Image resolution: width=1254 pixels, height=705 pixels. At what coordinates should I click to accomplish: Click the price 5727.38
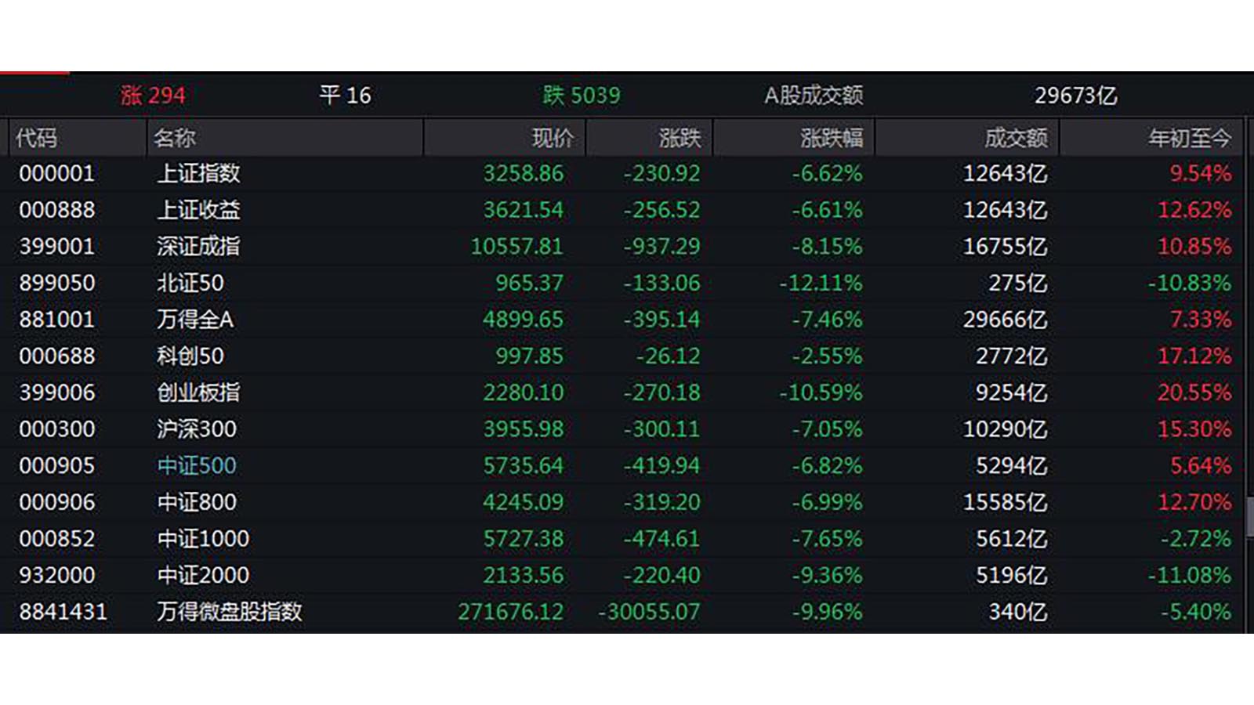point(523,539)
